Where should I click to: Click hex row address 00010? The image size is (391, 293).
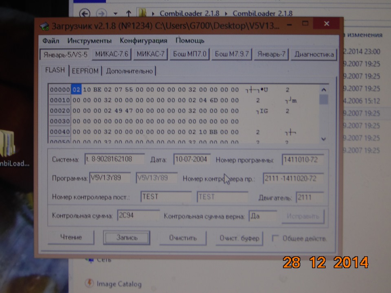(x=60, y=100)
